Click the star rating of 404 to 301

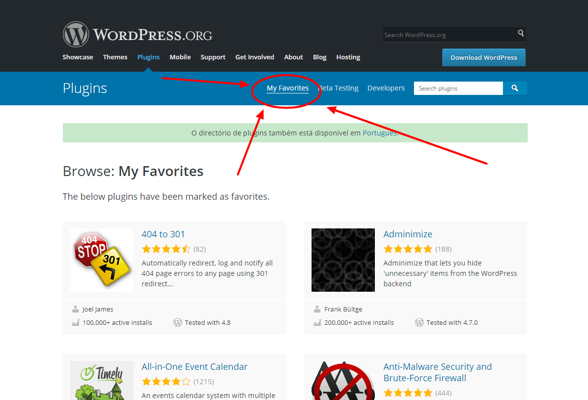coord(166,249)
